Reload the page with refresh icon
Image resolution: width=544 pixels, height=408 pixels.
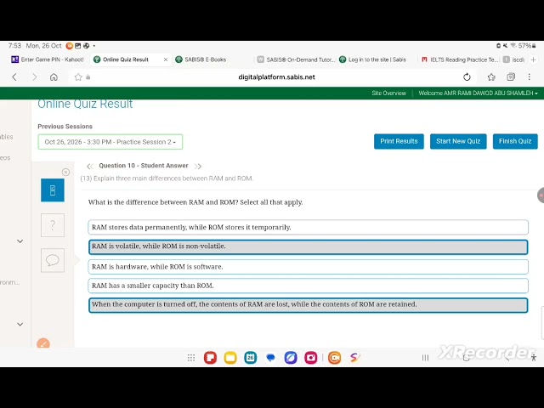[x=467, y=77]
